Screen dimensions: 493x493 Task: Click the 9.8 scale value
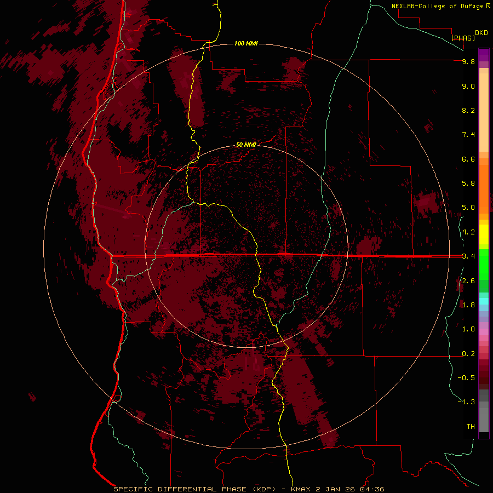pyautogui.click(x=468, y=61)
